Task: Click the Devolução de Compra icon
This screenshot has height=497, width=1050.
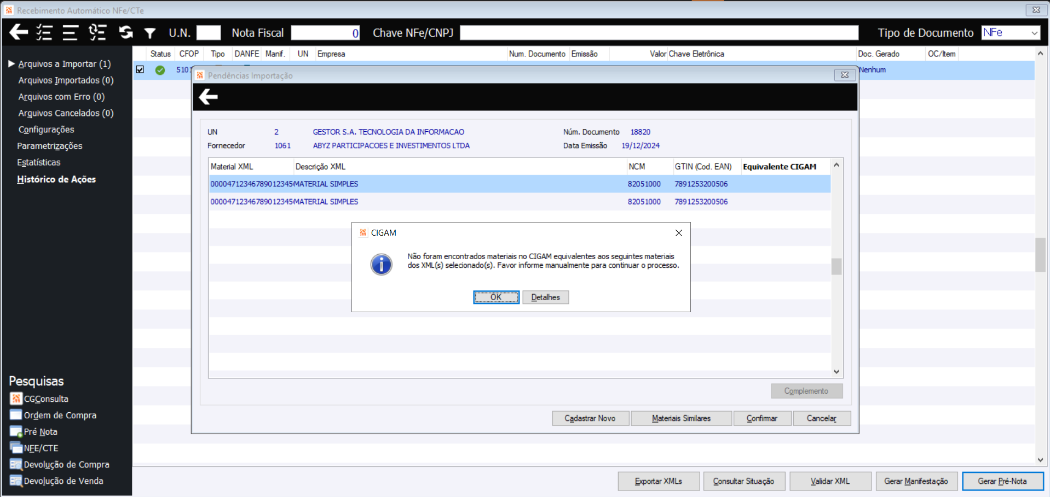Action: click(x=16, y=464)
